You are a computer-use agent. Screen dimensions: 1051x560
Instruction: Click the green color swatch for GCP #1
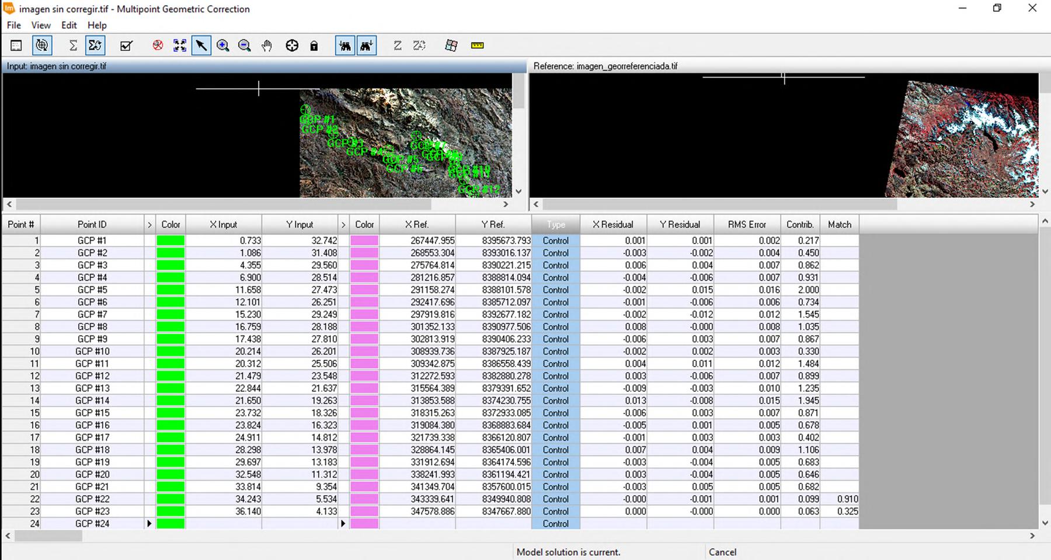pos(170,241)
